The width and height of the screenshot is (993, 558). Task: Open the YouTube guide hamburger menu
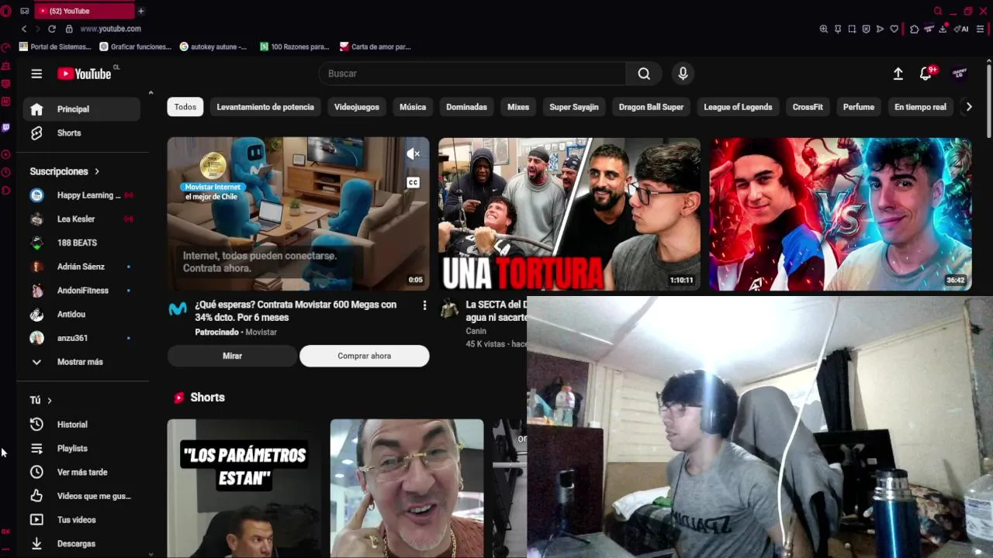pyautogui.click(x=36, y=74)
